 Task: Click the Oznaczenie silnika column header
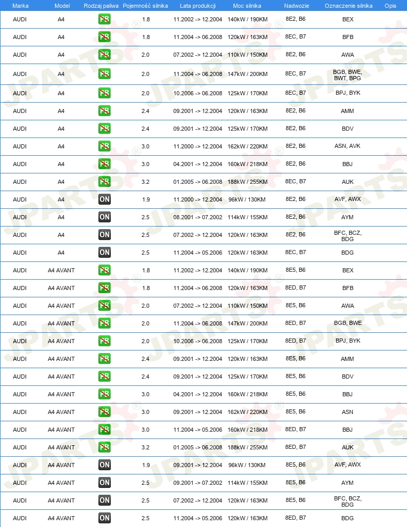tap(349, 6)
